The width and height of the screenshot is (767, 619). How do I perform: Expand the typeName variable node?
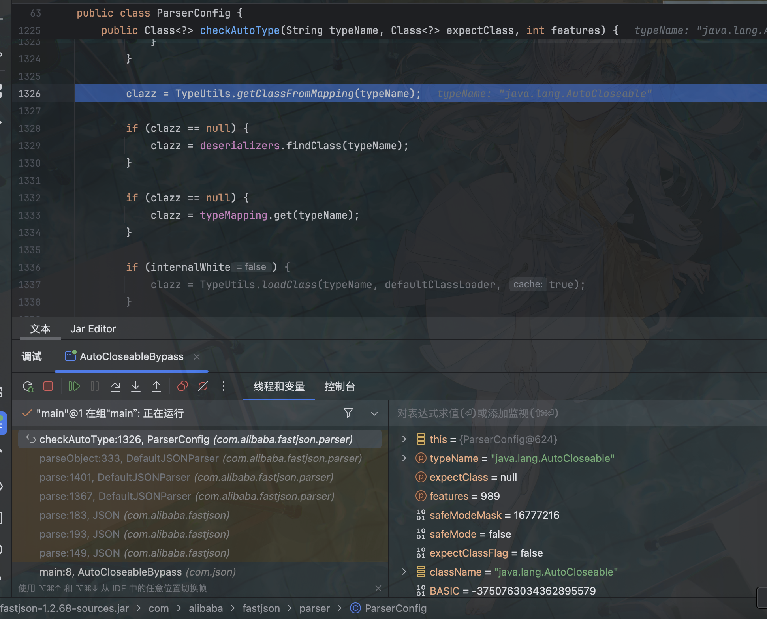pyautogui.click(x=404, y=458)
